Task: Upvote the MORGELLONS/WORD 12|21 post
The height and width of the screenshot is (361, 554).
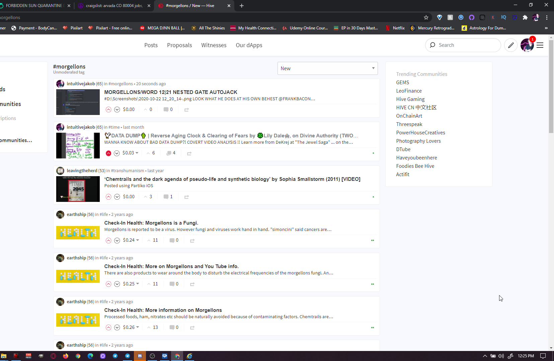Action: tap(108, 110)
